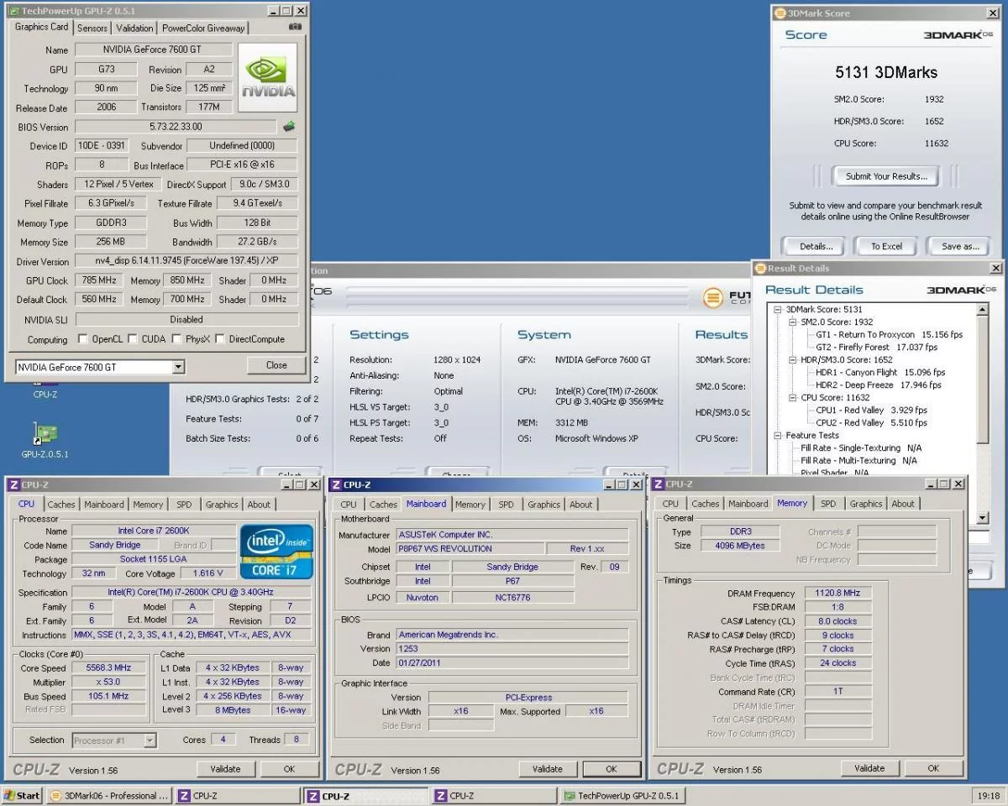Open the PowerColor Giveaway tab
The width and height of the screenshot is (1008, 806).
click(x=203, y=28)
